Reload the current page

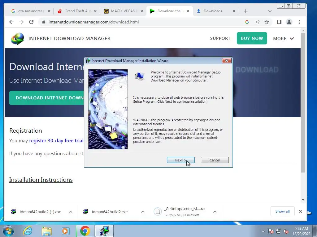31,22
